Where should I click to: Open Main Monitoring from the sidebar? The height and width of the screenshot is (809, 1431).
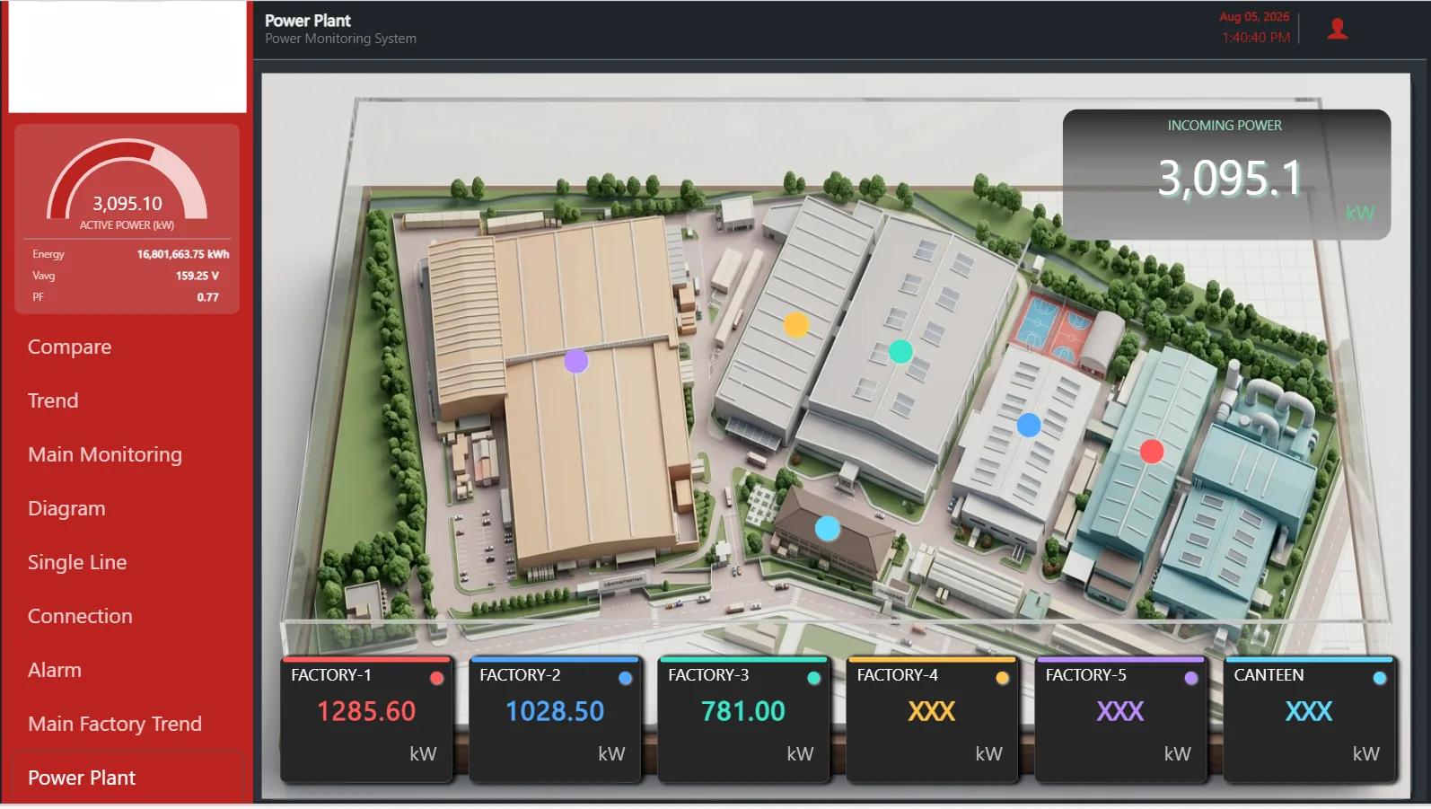pos(105,454)
